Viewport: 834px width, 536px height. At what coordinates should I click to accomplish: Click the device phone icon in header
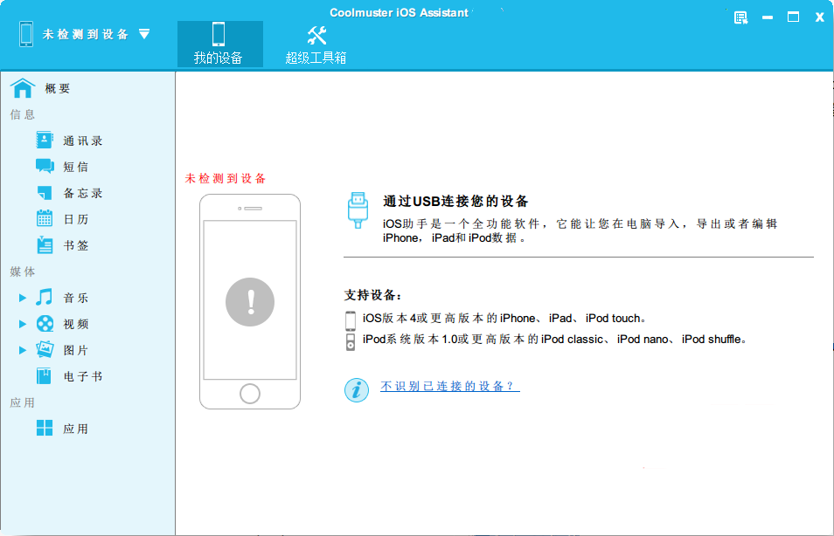(26, 34)
